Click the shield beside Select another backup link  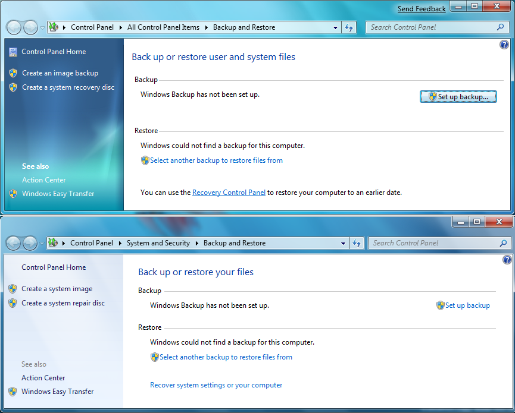coord(145,160)
